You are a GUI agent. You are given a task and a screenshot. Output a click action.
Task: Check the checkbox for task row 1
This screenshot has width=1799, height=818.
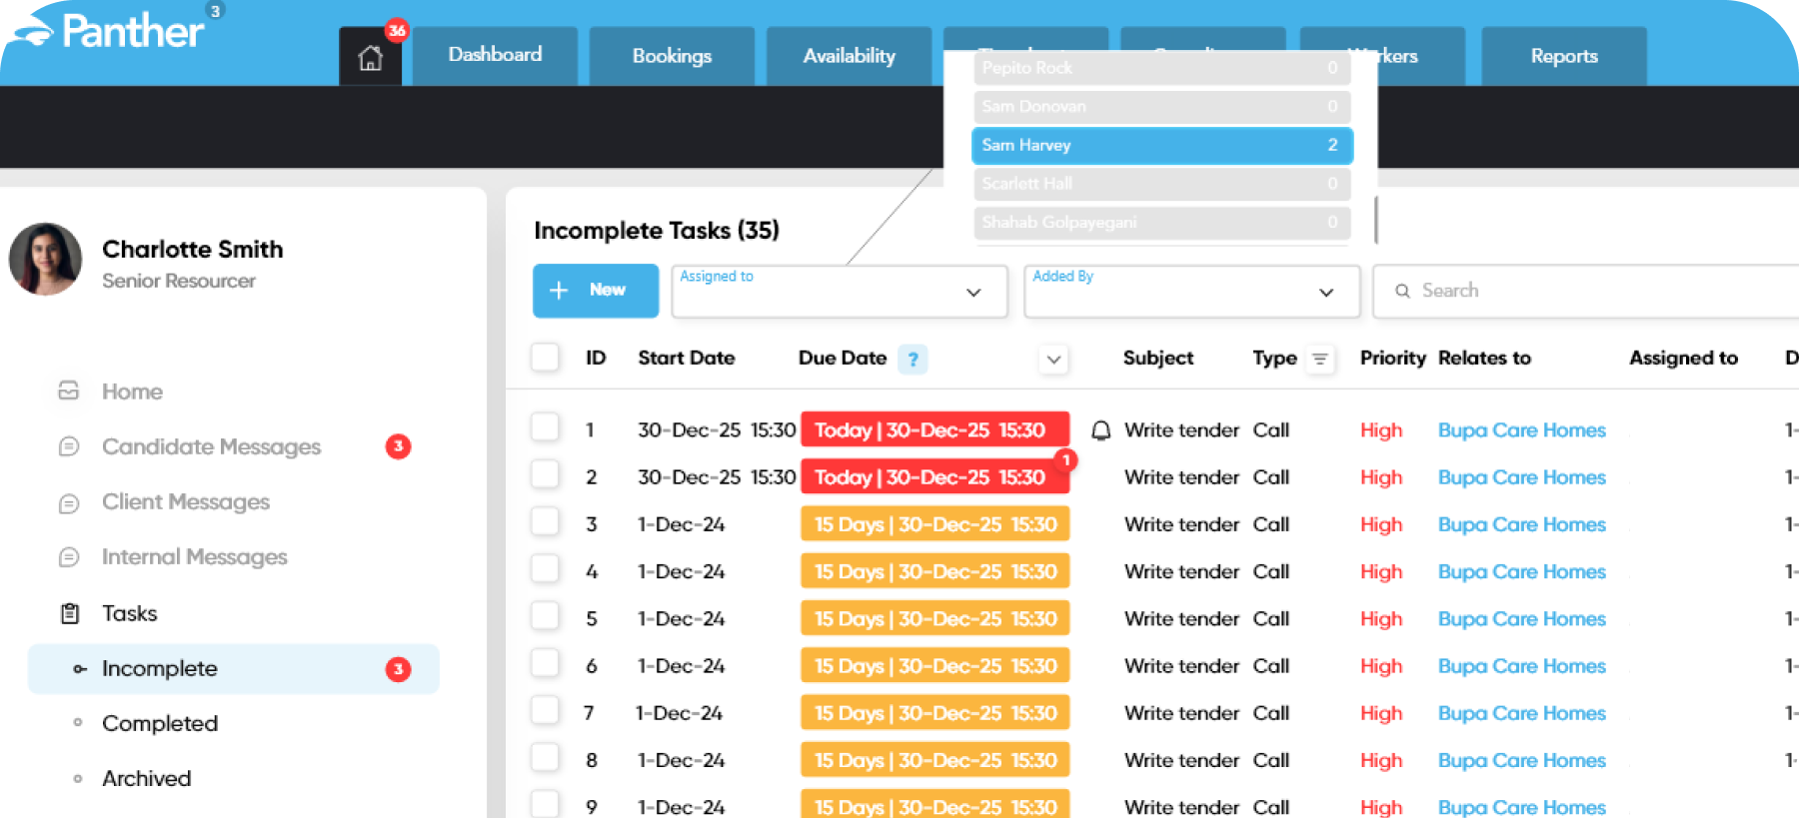(x=545, y=428)
